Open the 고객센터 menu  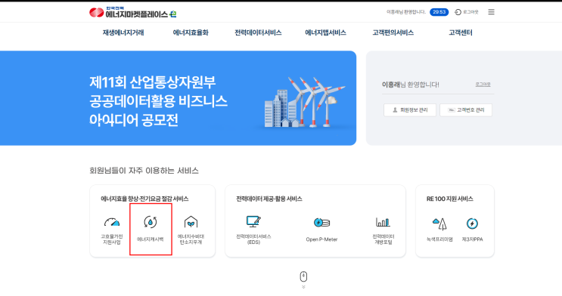(x=461, y=32)
